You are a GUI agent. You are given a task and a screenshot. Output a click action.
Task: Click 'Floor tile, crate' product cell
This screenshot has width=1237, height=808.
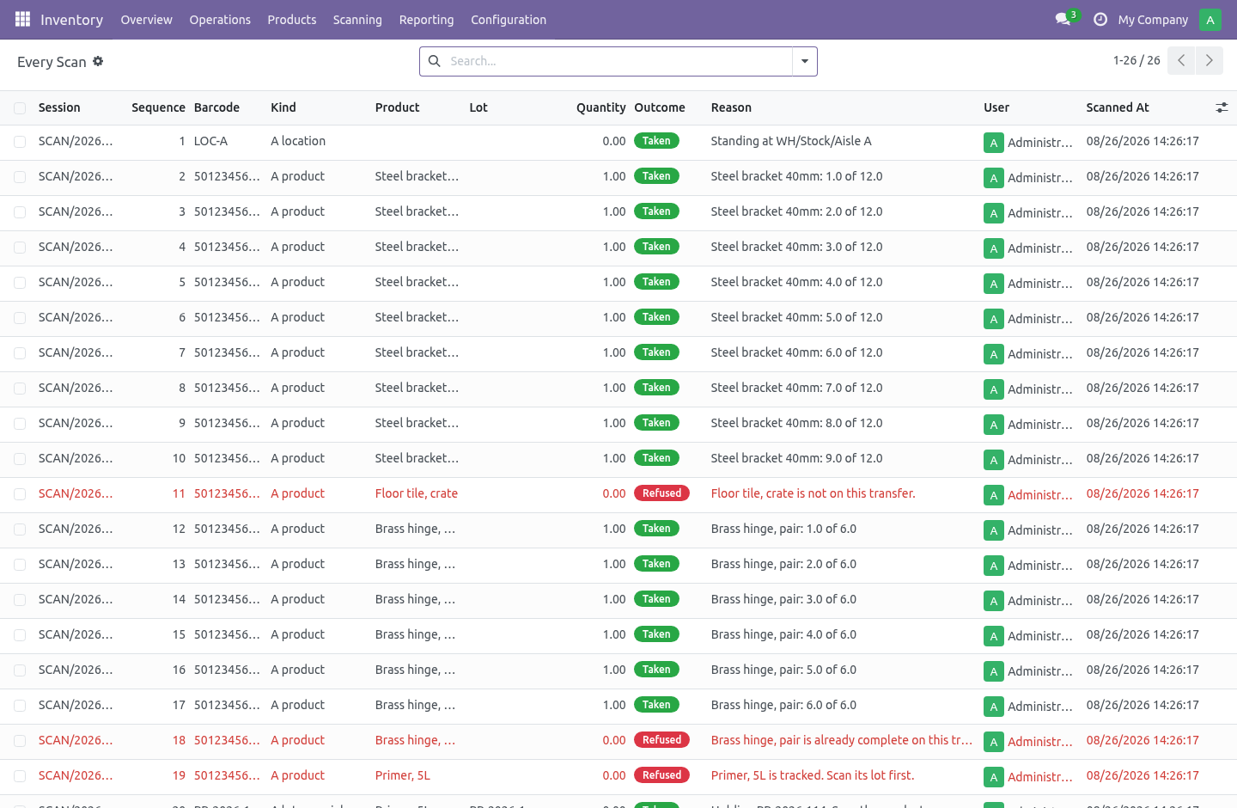point(416,493)
